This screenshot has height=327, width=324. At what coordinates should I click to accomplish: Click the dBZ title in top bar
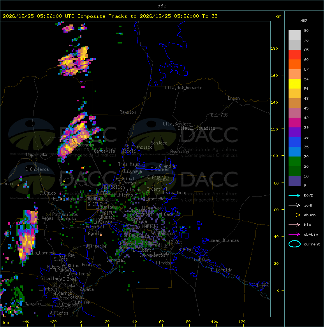(162, 5)
